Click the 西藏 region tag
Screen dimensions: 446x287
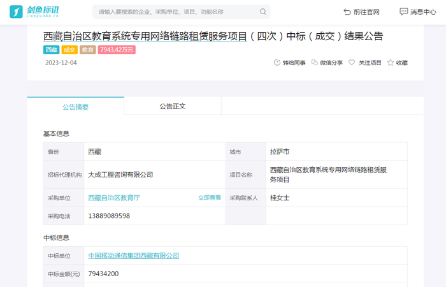click(51, 50)
